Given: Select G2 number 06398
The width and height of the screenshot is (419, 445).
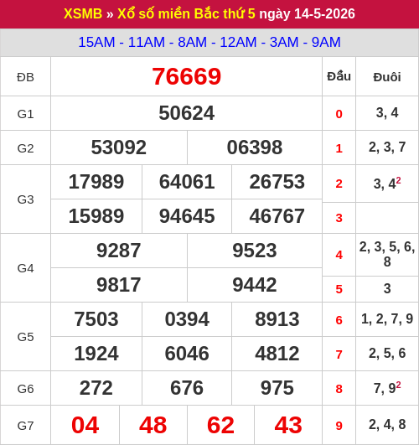Looking at the screenshot, I should pyautogui.click(x=255, y=147).
